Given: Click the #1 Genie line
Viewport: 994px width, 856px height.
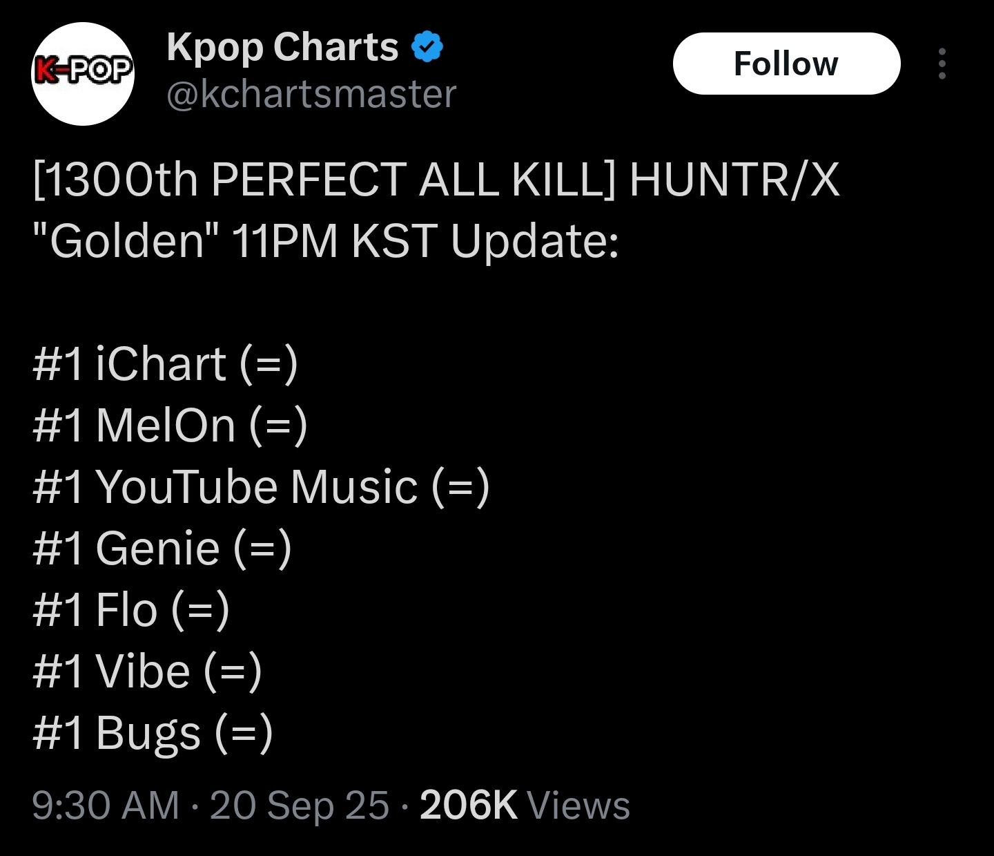Looking at the screenshot, I should pyautogui.click(x=162, y=549).
